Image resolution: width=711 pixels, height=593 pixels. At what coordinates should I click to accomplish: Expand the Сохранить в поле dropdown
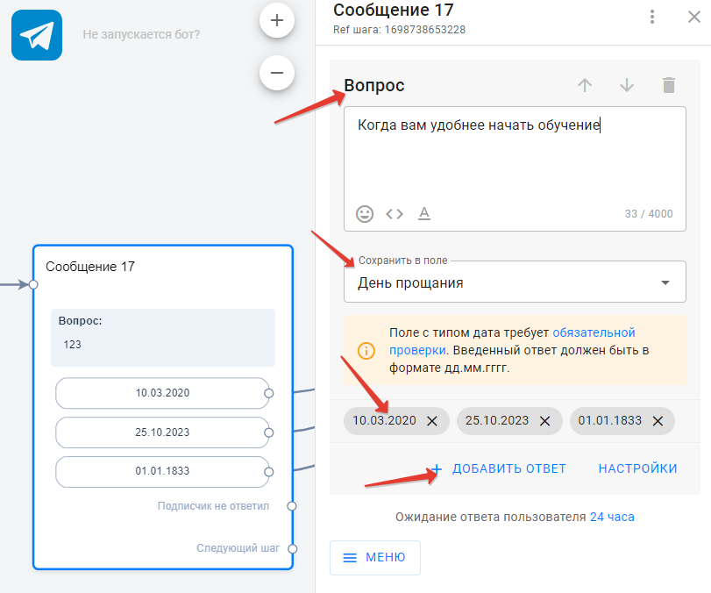click(665, 282)
